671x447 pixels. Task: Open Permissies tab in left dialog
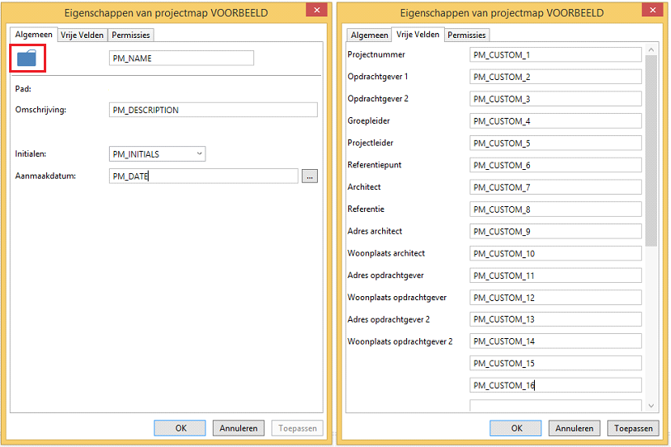point(131,35)
